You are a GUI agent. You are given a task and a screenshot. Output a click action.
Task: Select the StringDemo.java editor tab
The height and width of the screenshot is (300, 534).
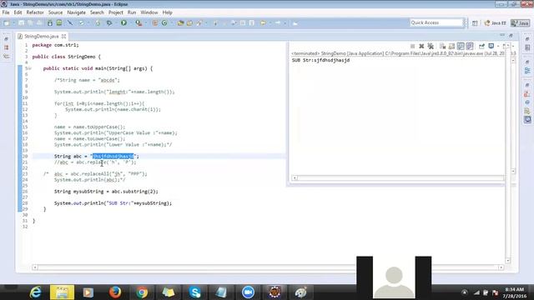41,36
